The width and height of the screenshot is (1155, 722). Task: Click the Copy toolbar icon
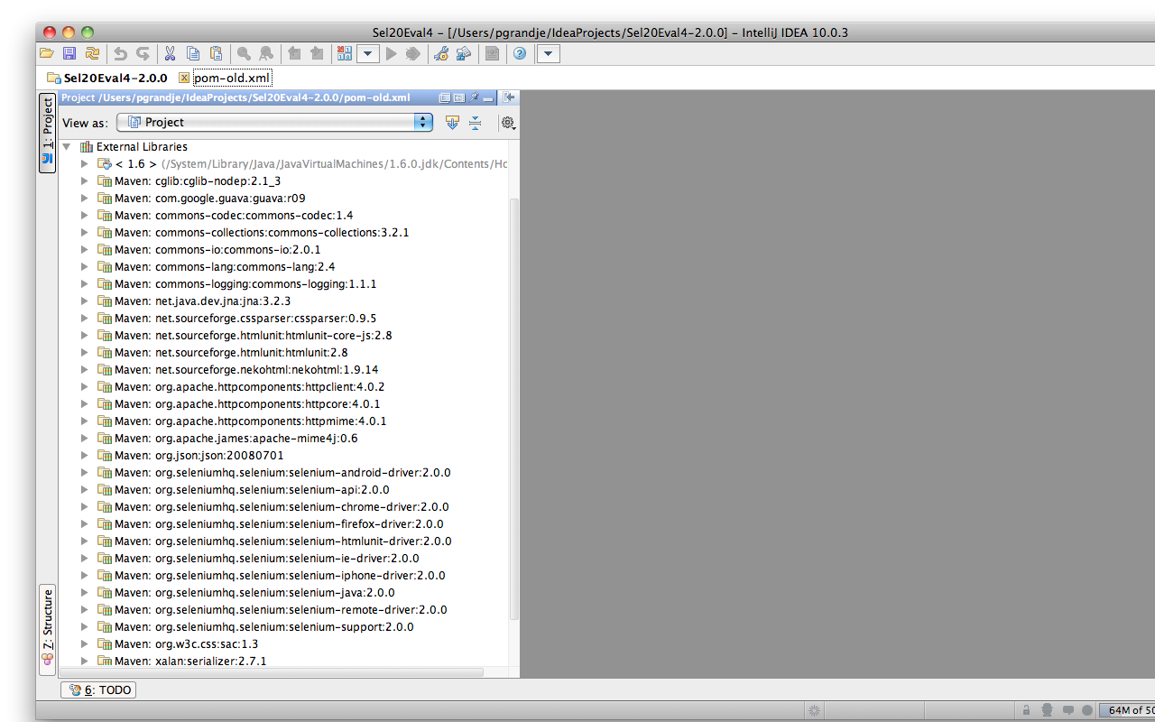(193, 54)
